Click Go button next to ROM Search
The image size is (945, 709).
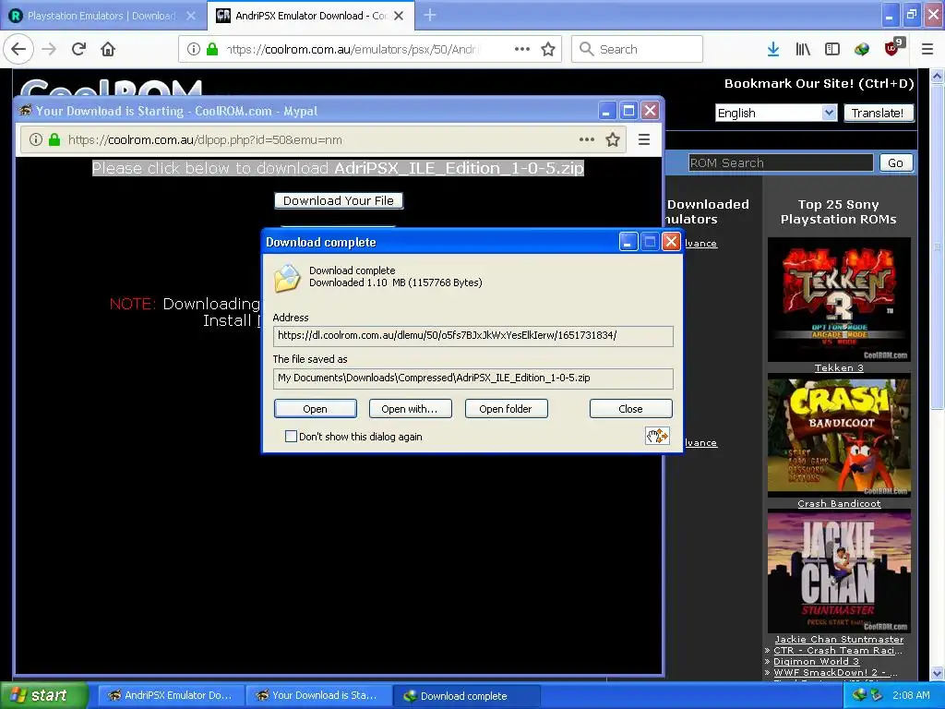pos(895,162)
